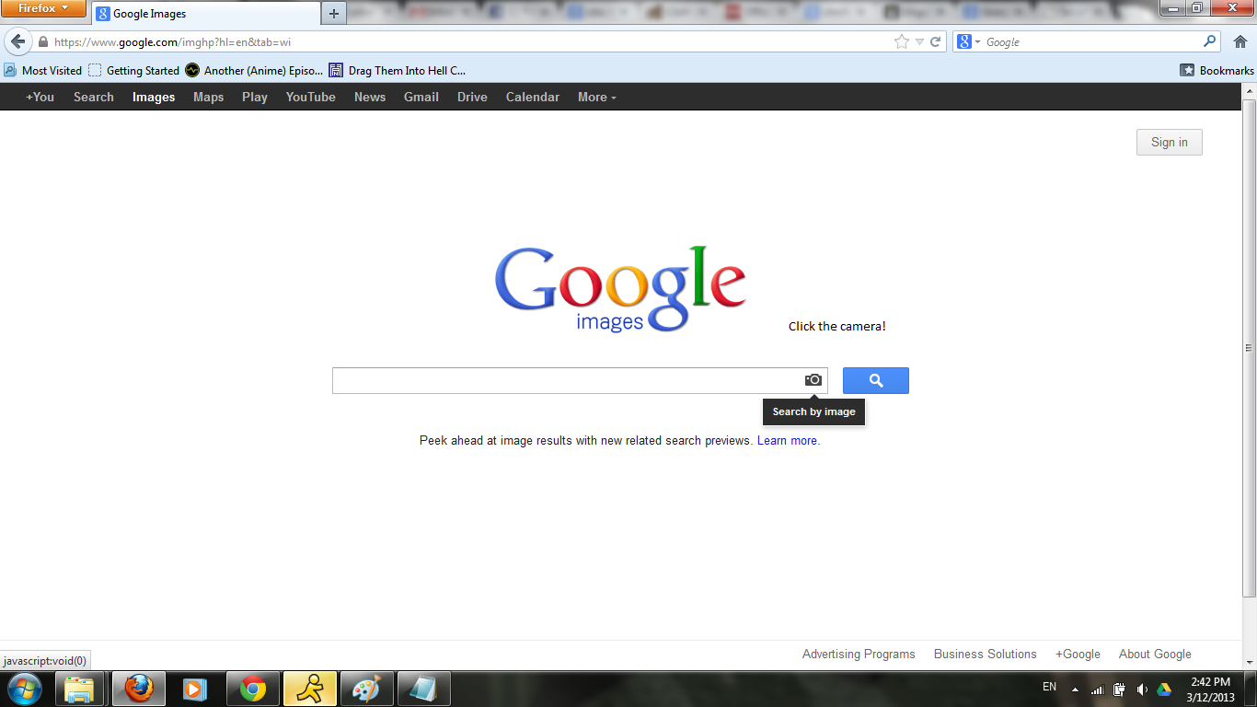The width and height of the screenshot is (1257, 707).
Task: Click the browser back arrow button
Action: pyautogui.click(x=17, y=42)
